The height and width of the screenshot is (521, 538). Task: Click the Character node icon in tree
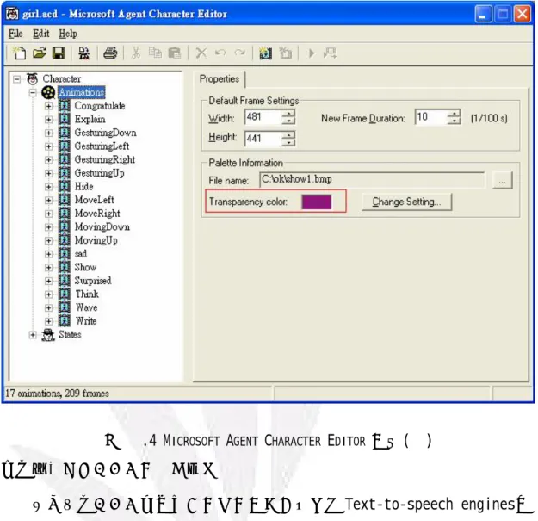(32, 79)
